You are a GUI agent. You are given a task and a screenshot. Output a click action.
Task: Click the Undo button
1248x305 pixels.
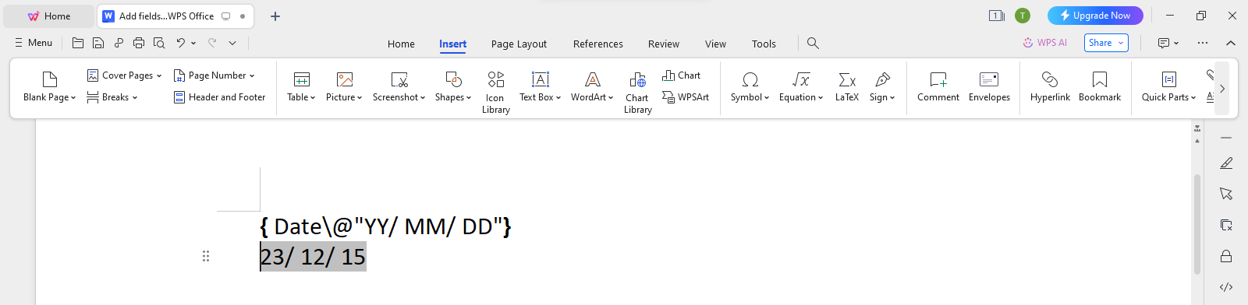181,43
